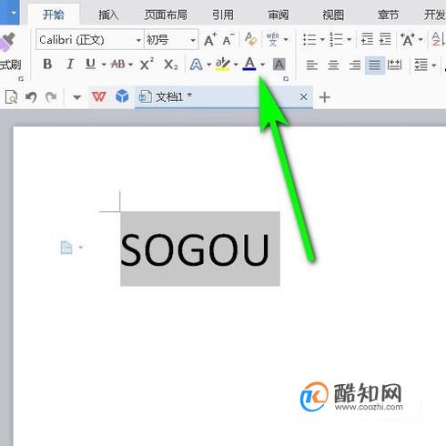Toggle subscript X₂ formatting
Image resolution: width=446 pixels, height=446 pixels.
click(x=171, y=65)
